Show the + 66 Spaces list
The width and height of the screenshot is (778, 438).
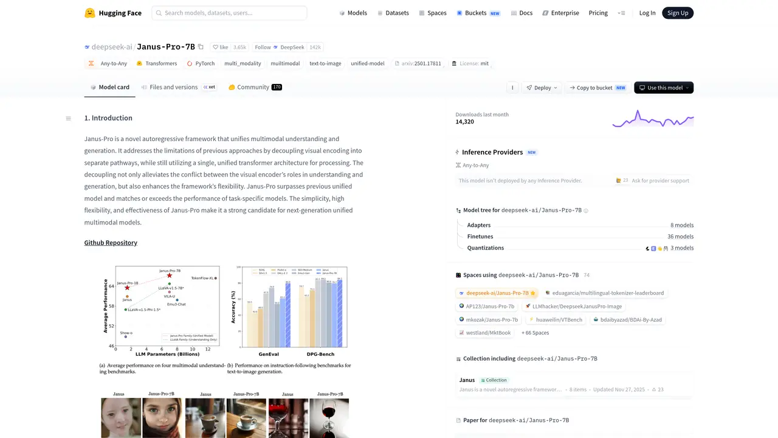[x=535, y=333]
